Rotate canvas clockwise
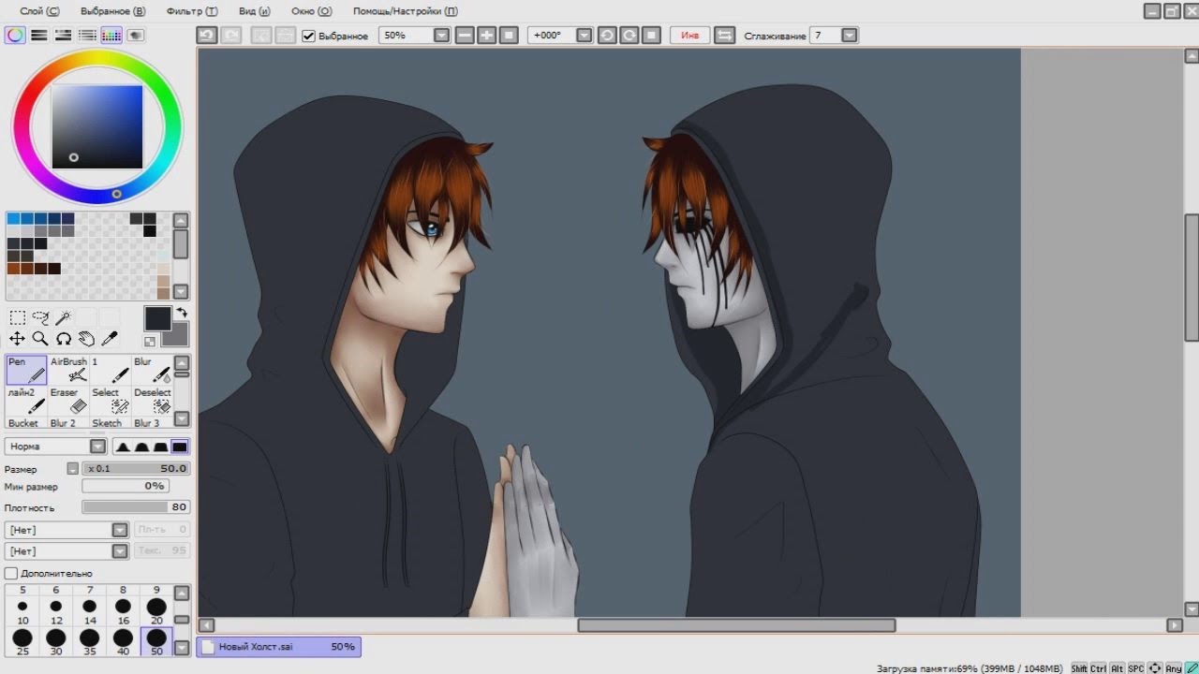This screenshot has width=1199, height=674. (629, 36)
